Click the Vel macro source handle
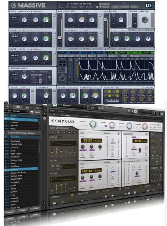The height and width of the screenshot is (226, 167). 116,91
